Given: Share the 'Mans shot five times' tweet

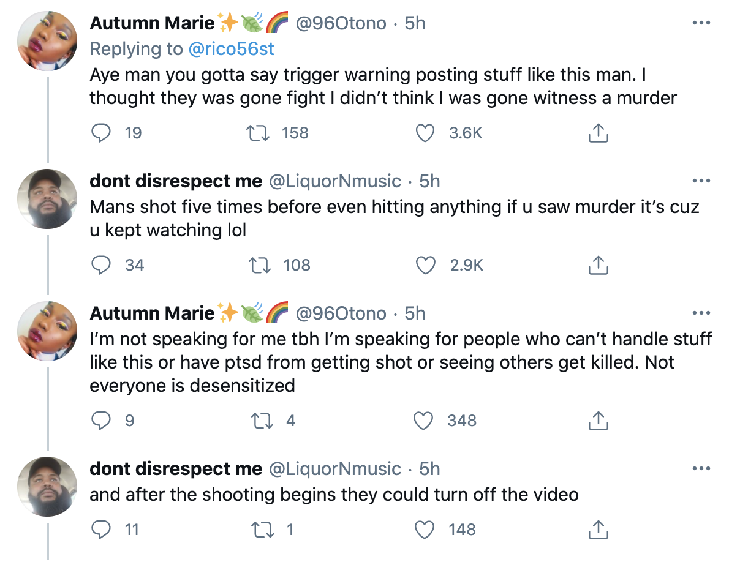Looking at the screenshot, I should [x=598, y=265].
